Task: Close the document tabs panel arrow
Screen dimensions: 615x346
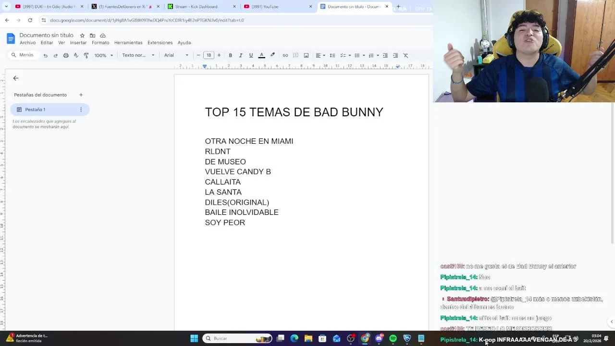Action: click(16, 78)
